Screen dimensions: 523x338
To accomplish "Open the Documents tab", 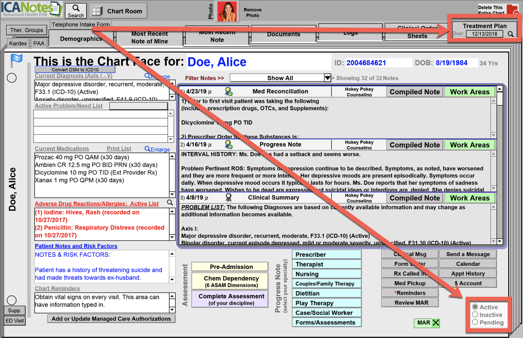I will (x=283, y=34).
